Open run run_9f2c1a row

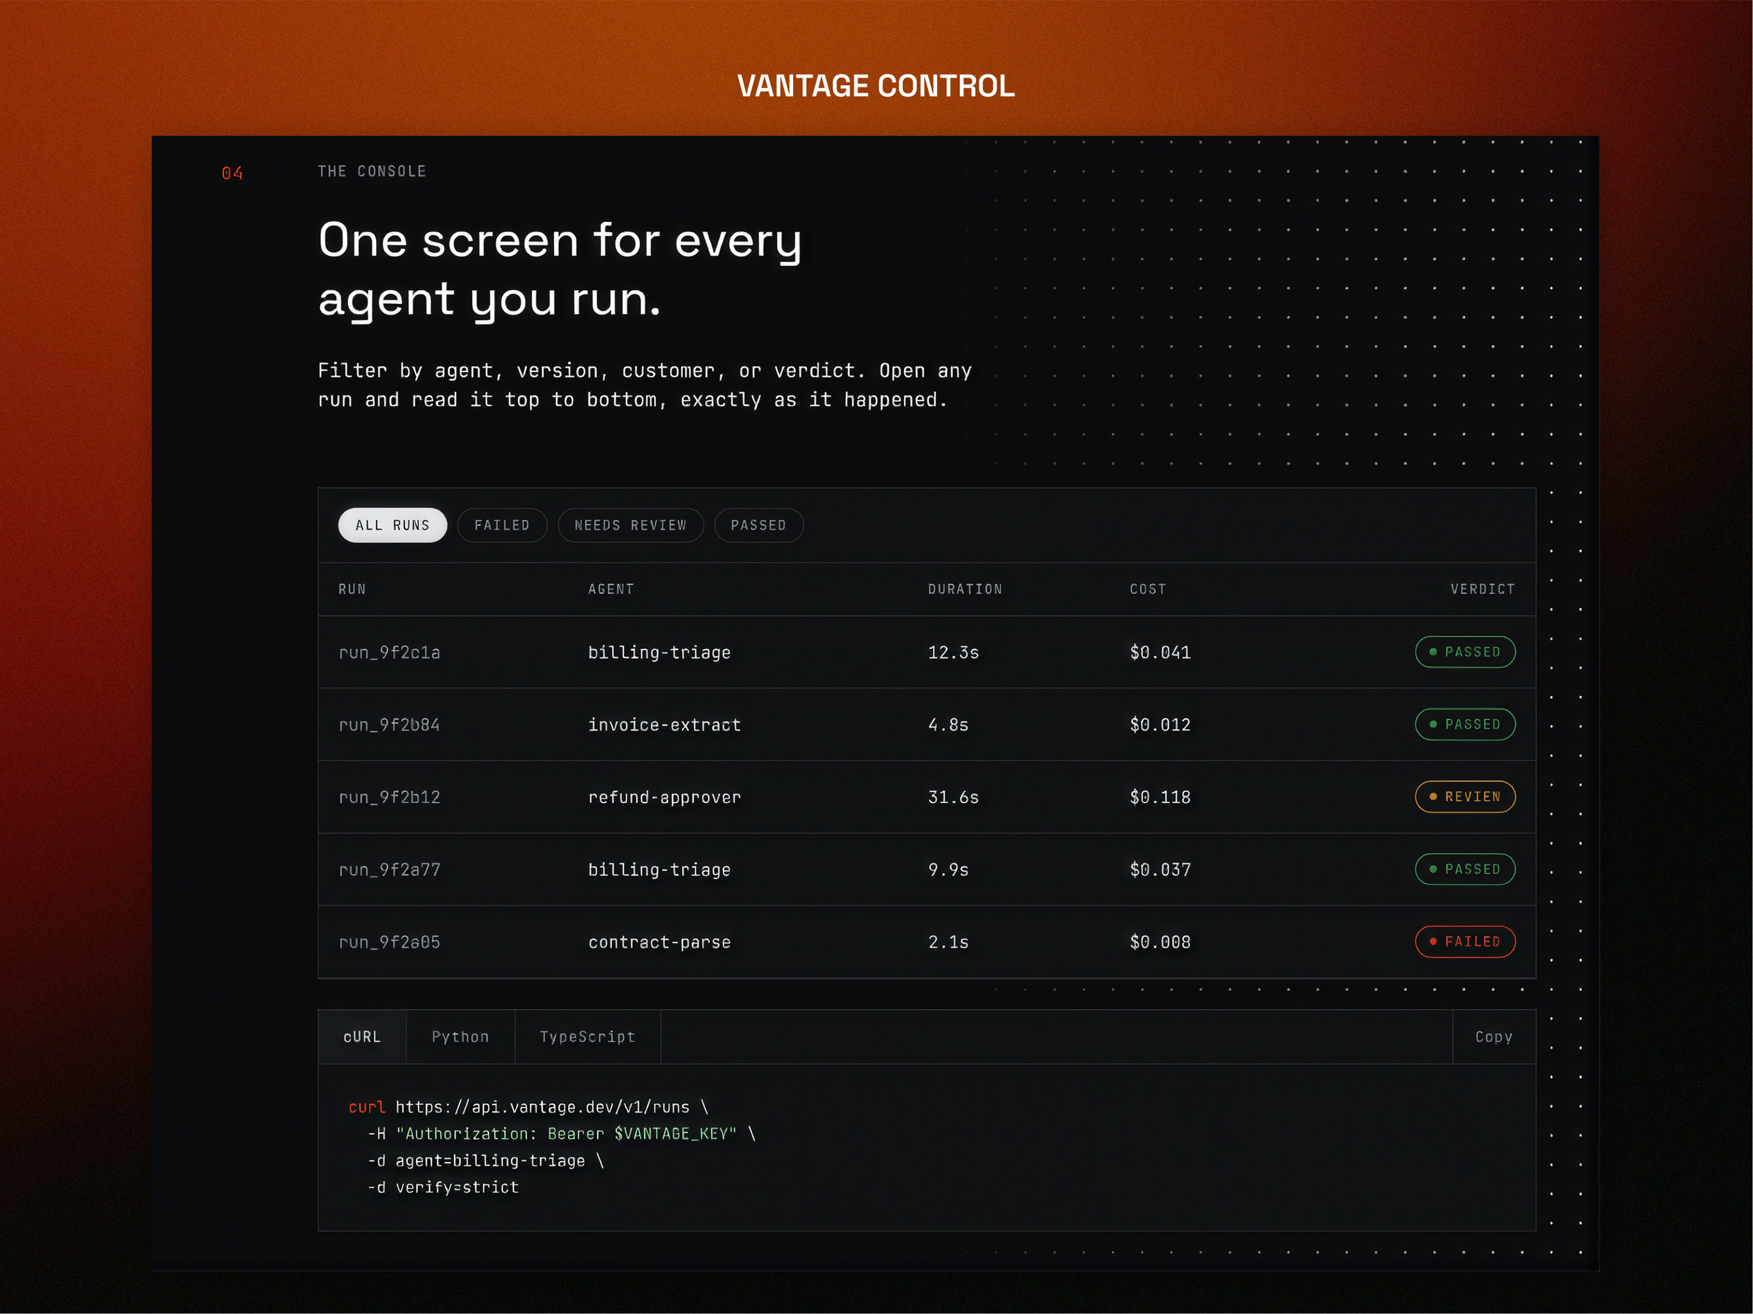926,652
